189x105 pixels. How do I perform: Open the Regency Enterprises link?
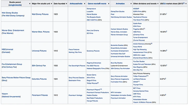pos(94,63)
